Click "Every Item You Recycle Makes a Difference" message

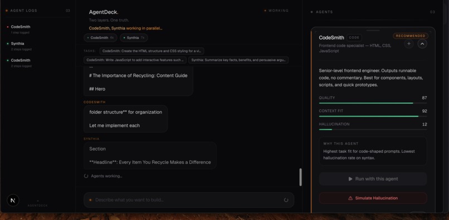tap(150, 162)
